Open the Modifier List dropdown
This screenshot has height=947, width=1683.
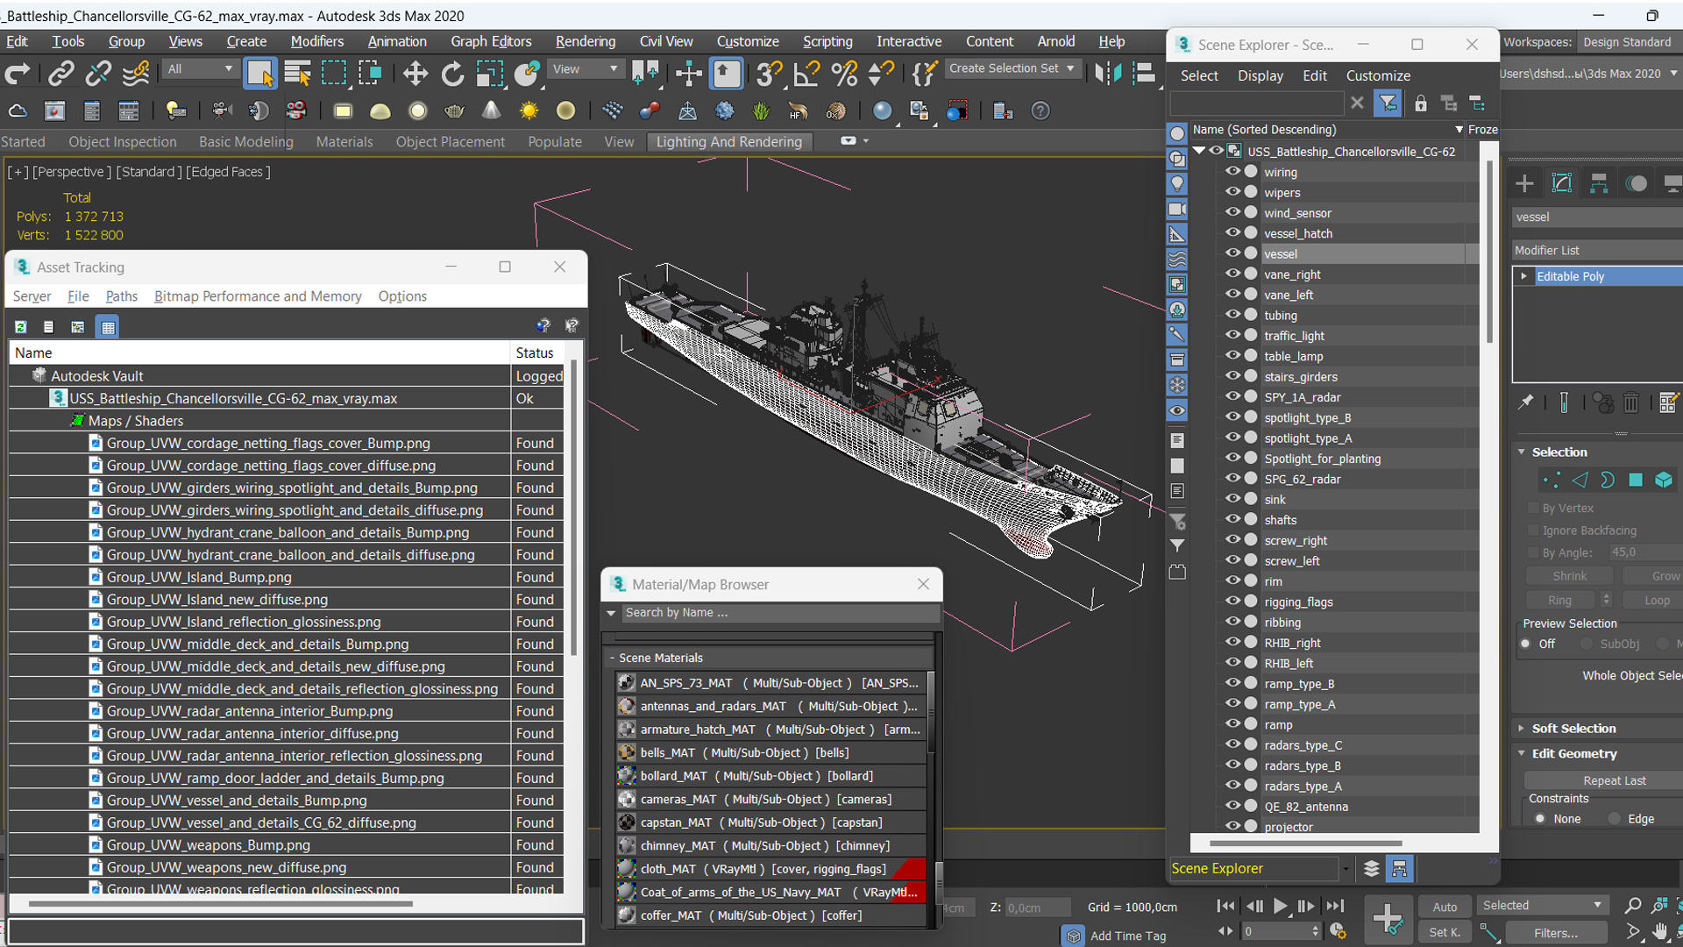(x=1597, y=250)
